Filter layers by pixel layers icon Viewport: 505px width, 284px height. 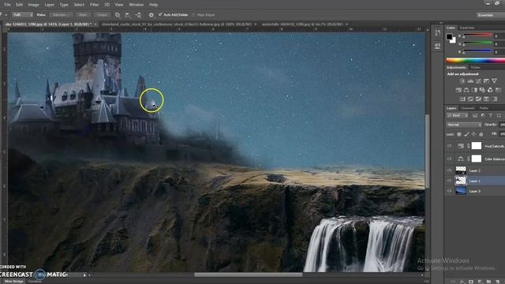(x=475, y=115)
